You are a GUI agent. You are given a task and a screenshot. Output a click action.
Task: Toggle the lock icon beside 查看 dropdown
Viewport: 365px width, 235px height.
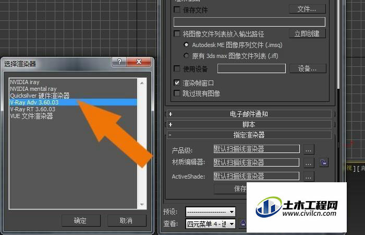[x=243, y=224]
